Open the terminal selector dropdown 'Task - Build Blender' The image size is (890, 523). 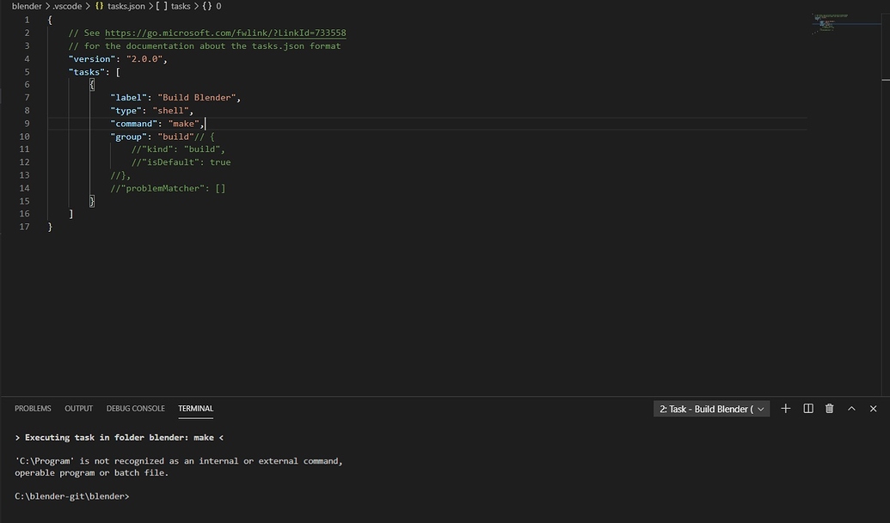(x=711, y=409)
